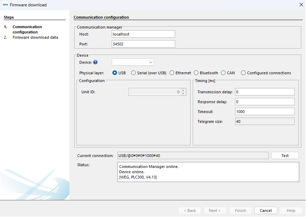Open the Device dropdown list
This screenshot has height=219, width=308.
tap(133, 62)
